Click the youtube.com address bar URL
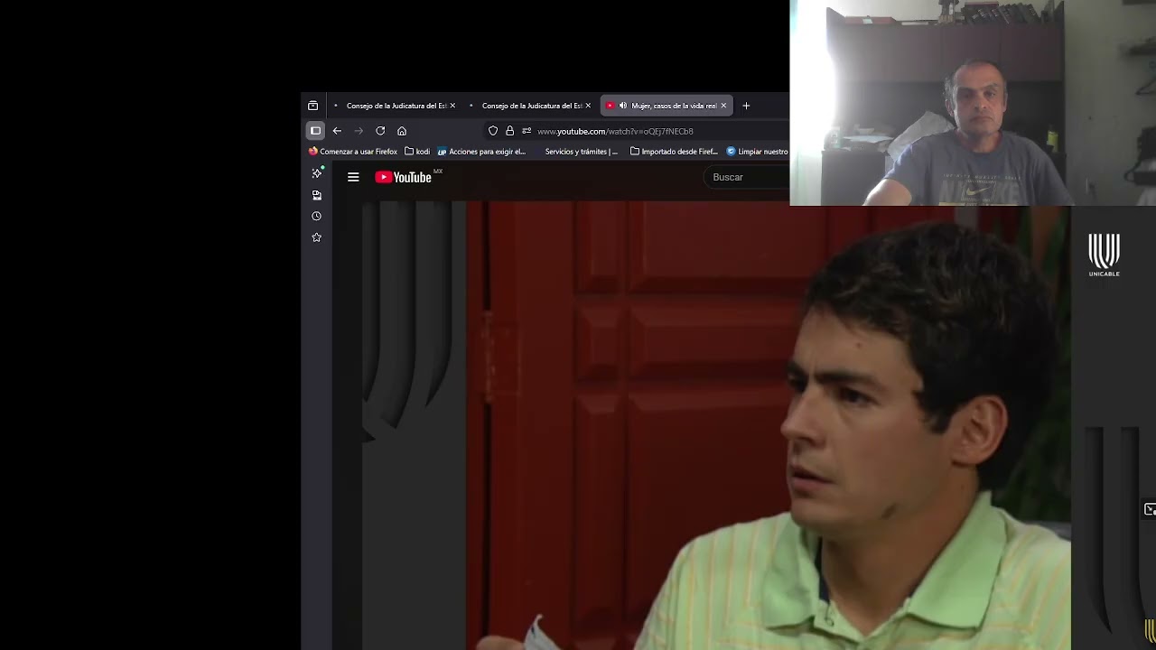 [615, 132]
